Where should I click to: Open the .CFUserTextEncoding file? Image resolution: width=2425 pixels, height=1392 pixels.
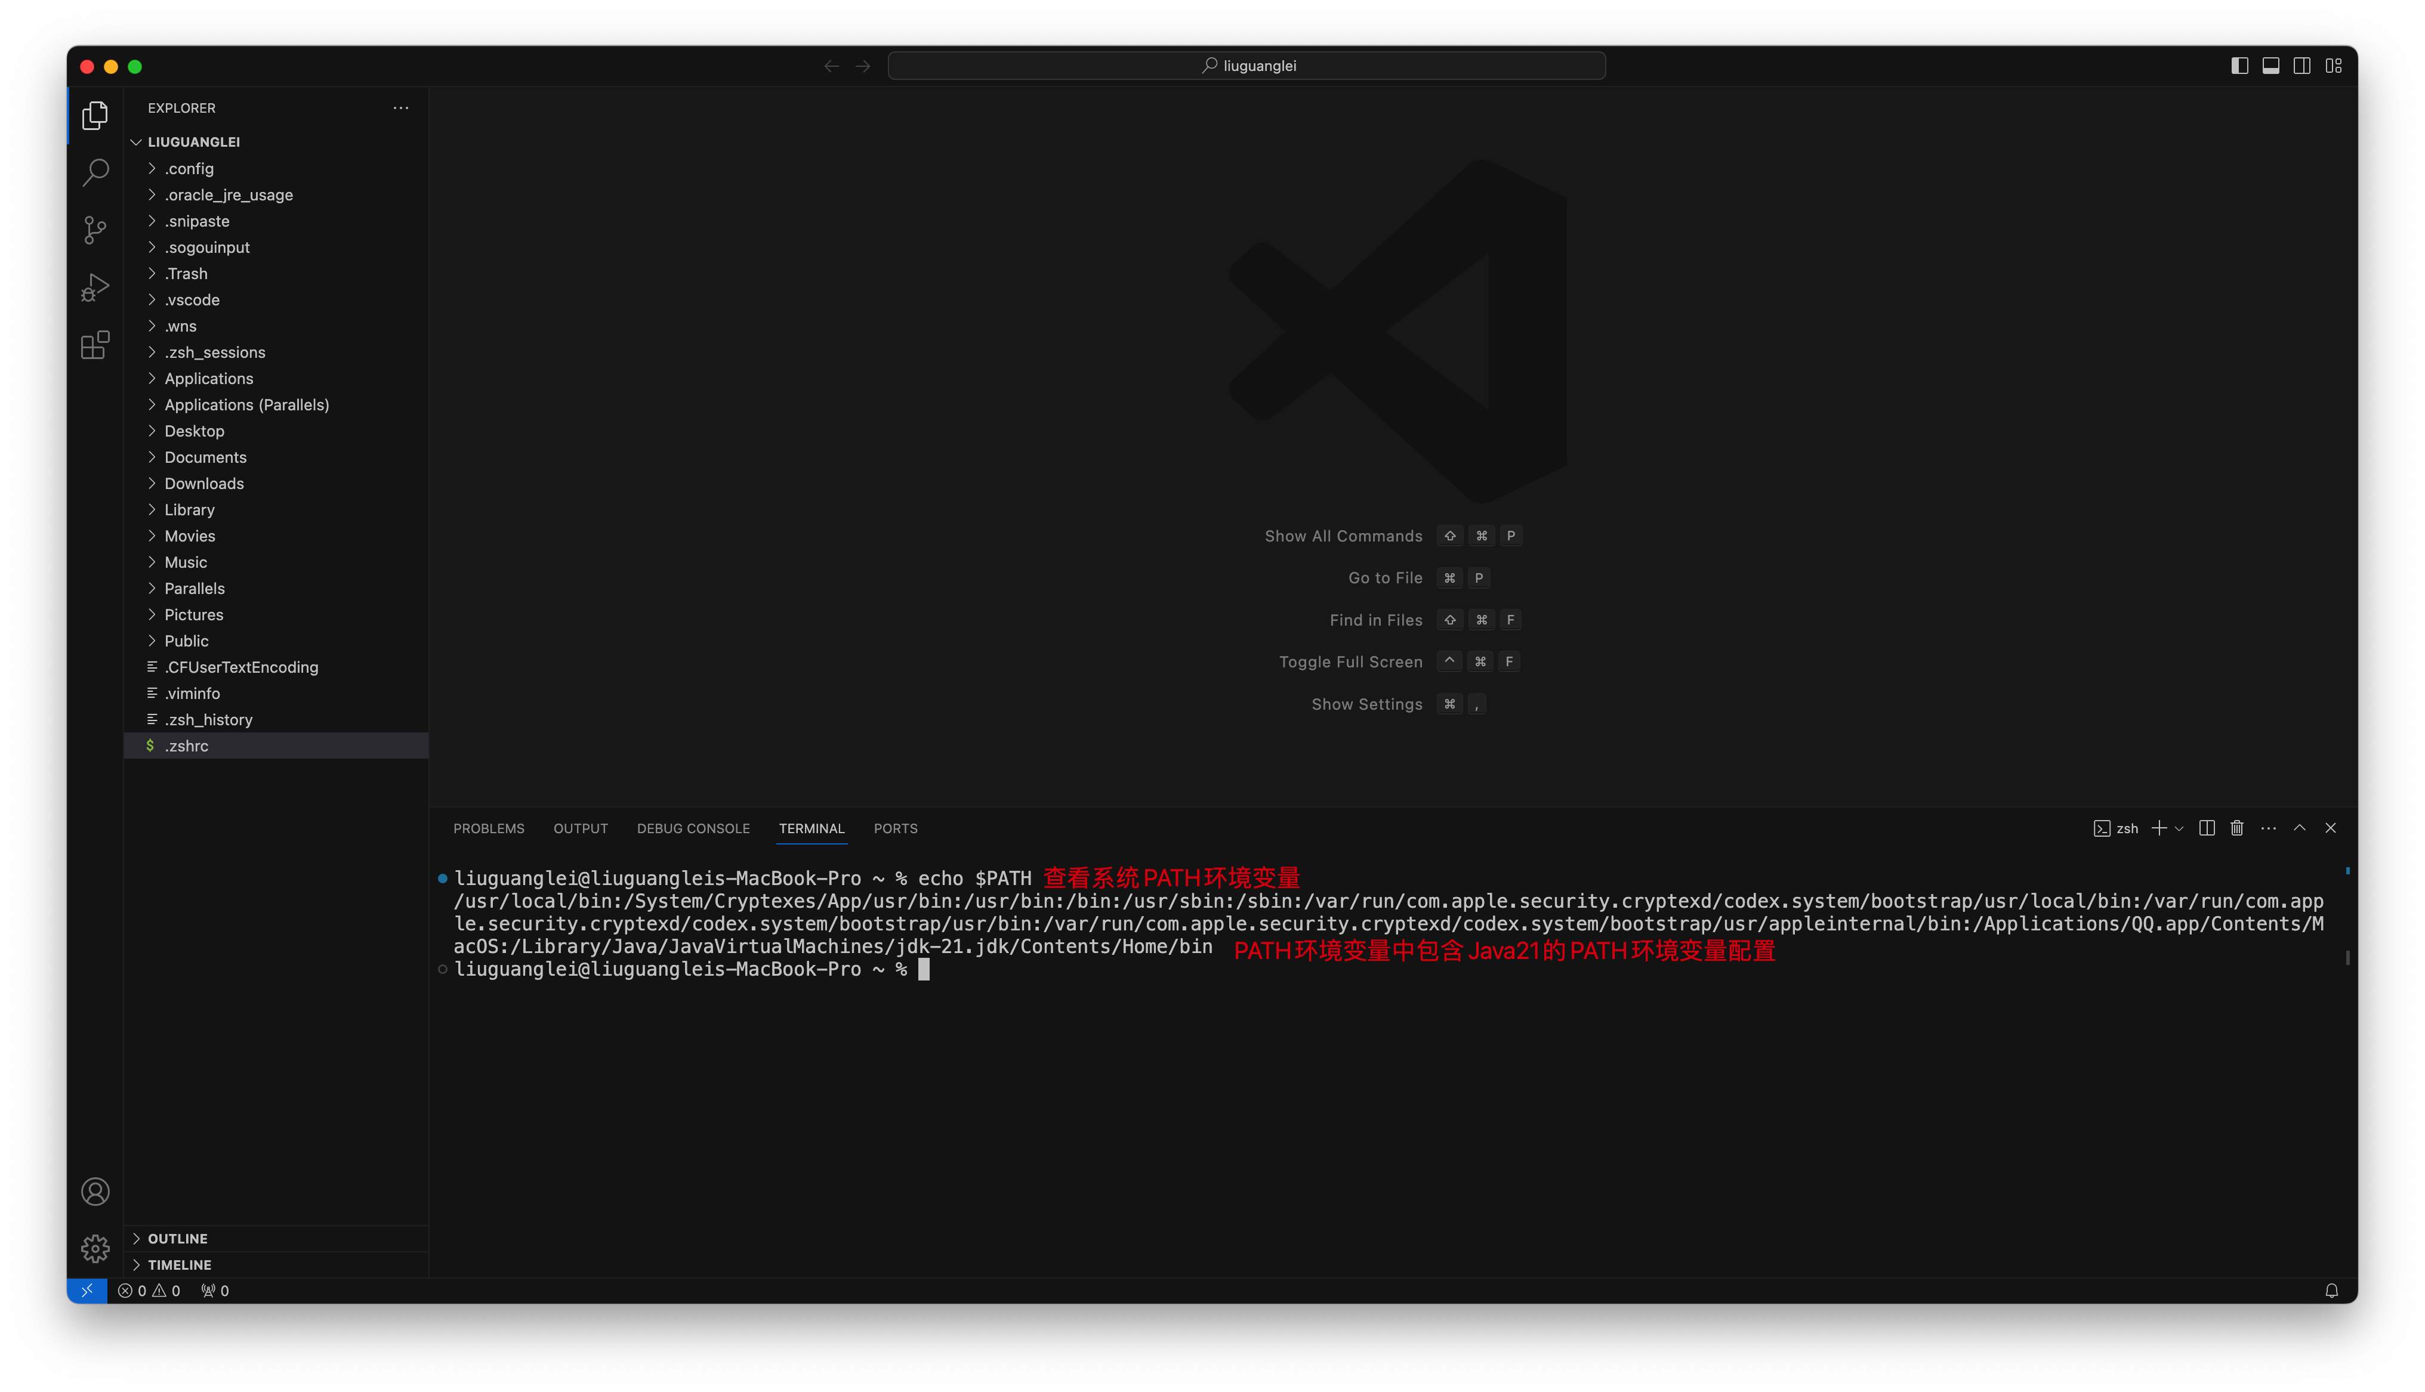pos(276,667)
